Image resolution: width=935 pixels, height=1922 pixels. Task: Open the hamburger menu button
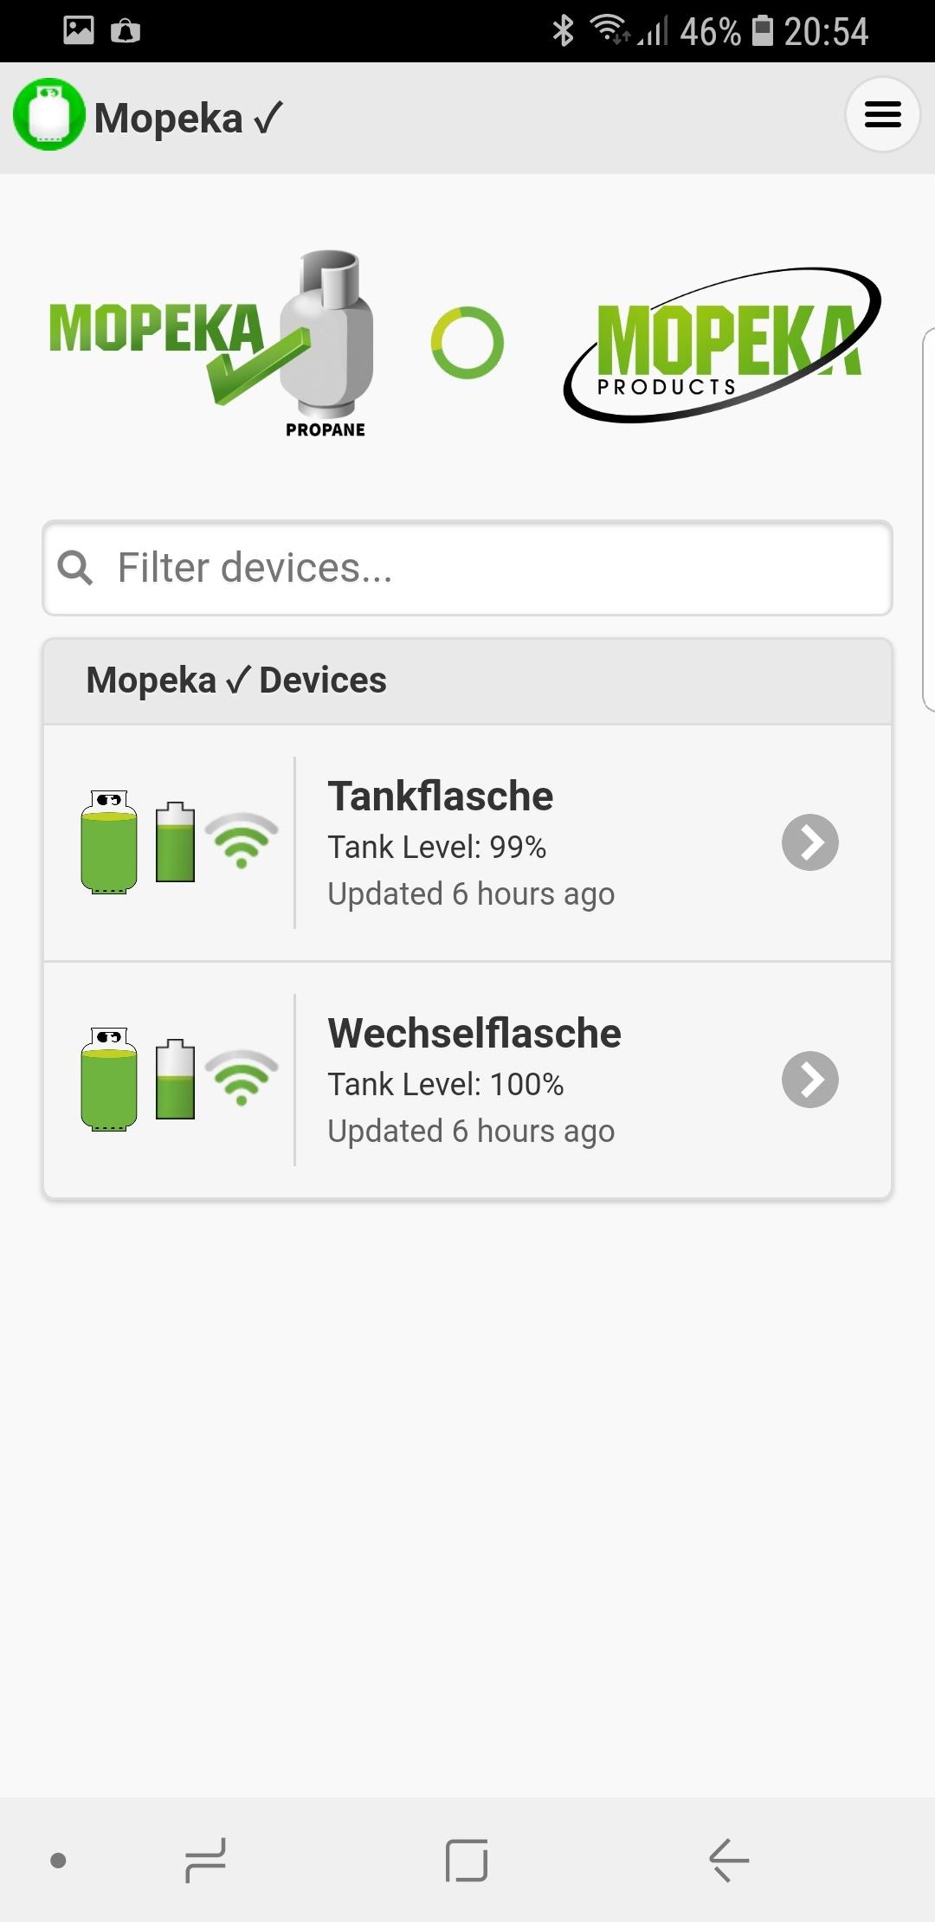tap(882, 114)
